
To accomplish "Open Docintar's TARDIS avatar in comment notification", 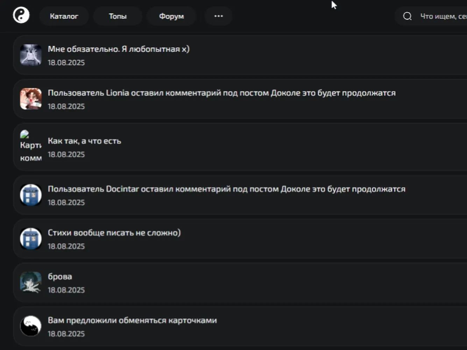I will pyautogui.click(x=31, y=195).
